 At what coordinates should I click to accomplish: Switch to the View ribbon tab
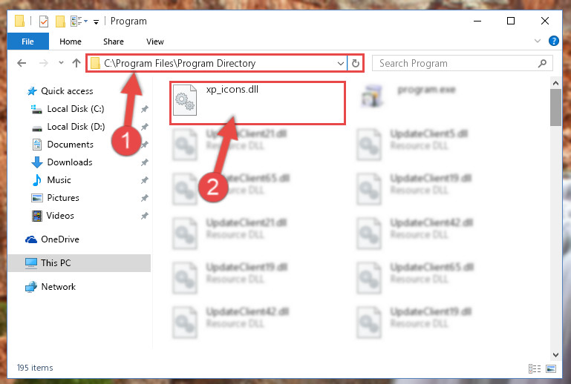tap(155, 42)
